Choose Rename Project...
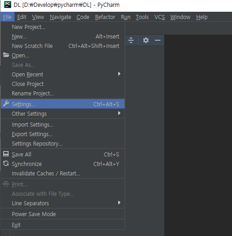The height and width of the screenshot is (236, 232). tap(63, 94)
